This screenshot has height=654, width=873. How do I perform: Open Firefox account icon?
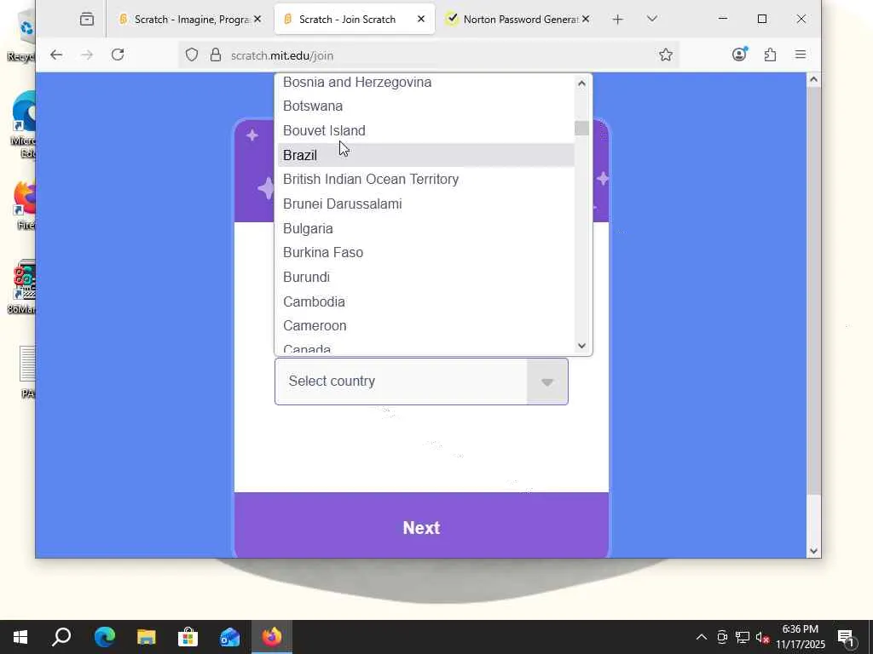click(739, 54)
